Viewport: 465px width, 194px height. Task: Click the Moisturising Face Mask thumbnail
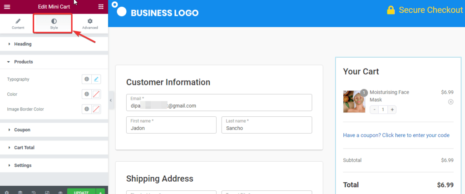(354, 101)
